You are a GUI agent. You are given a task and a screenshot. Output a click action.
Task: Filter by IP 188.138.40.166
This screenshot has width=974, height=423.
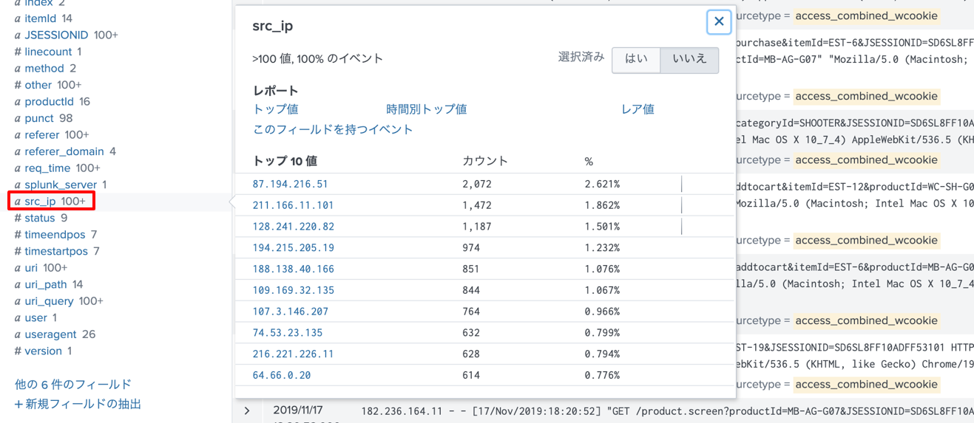coord(293,269)
